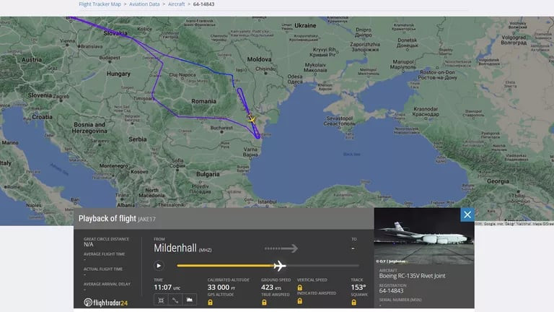Viewport: 554px width, 312px height.
Task: Open the altitude graph chart icon
Action: coord(190,299)
